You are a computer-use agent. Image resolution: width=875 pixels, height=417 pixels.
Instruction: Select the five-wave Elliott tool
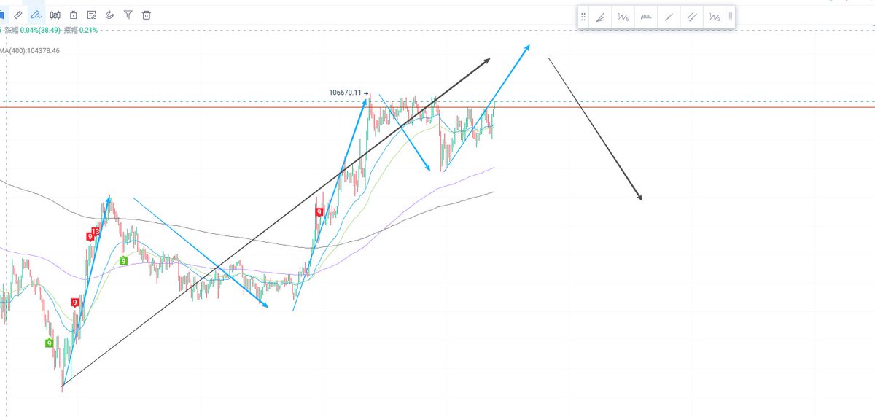click(623, 17)
